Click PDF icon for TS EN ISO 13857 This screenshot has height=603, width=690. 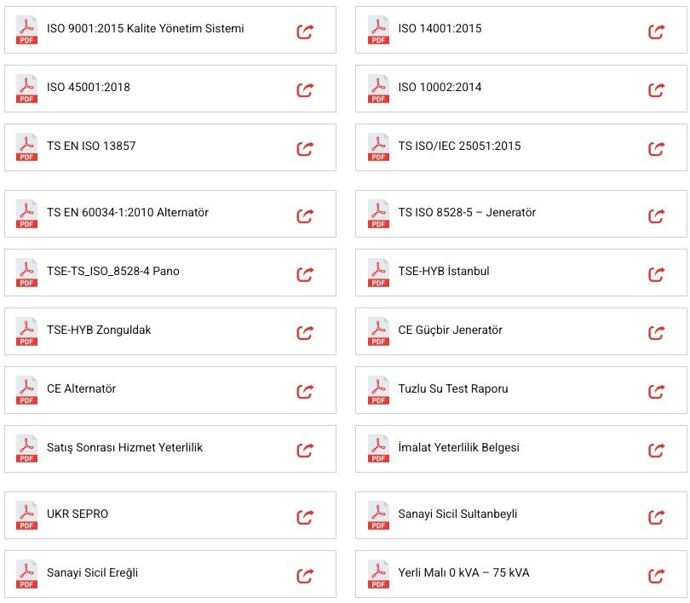tap(27, 147)
